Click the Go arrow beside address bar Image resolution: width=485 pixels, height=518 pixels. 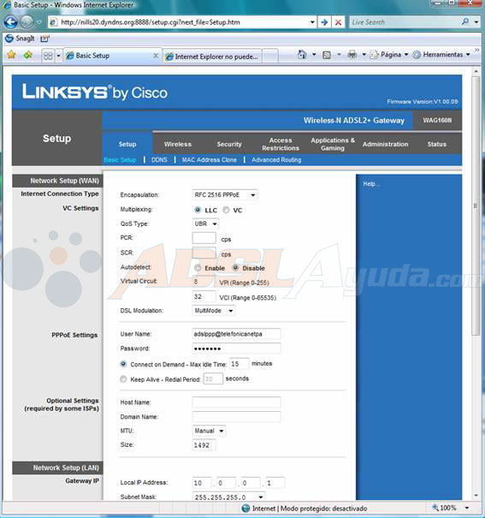(324, 22)
